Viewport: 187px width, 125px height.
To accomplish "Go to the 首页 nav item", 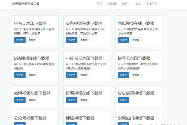I will coord(100,4).
